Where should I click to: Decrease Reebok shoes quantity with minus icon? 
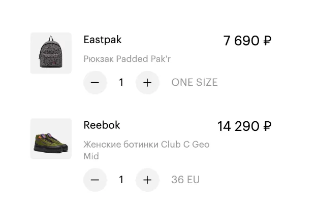click(x=95, y=180)
